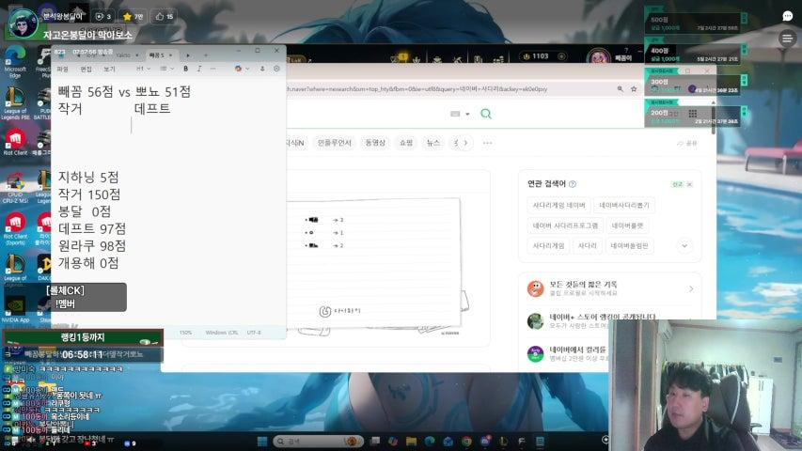Click the account profile icon in Notepad

point(262,69)
